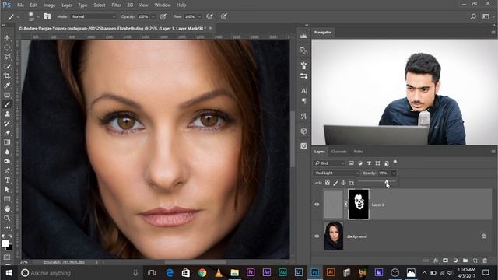Toggle lock position
The width and height of the screenshot is (498, 280).
343,183
